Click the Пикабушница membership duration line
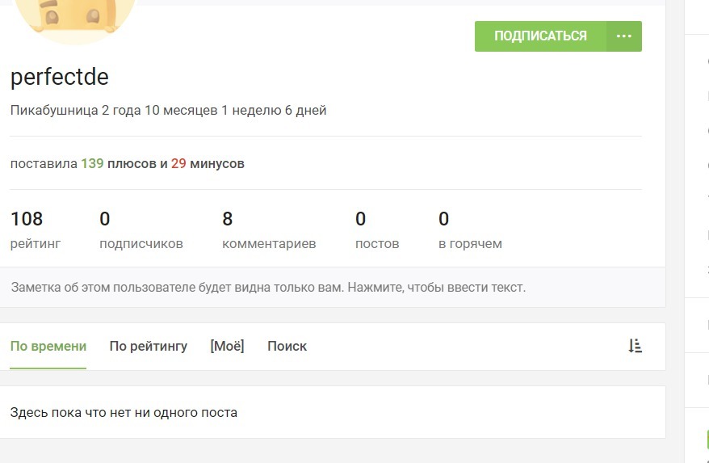This screenshot has width=709, height=463. 168,110
